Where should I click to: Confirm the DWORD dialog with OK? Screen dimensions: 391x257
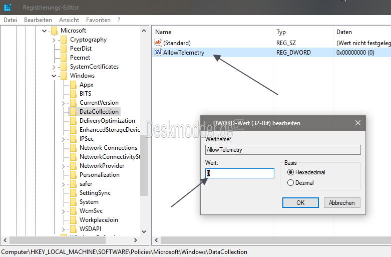pos(300,202)
